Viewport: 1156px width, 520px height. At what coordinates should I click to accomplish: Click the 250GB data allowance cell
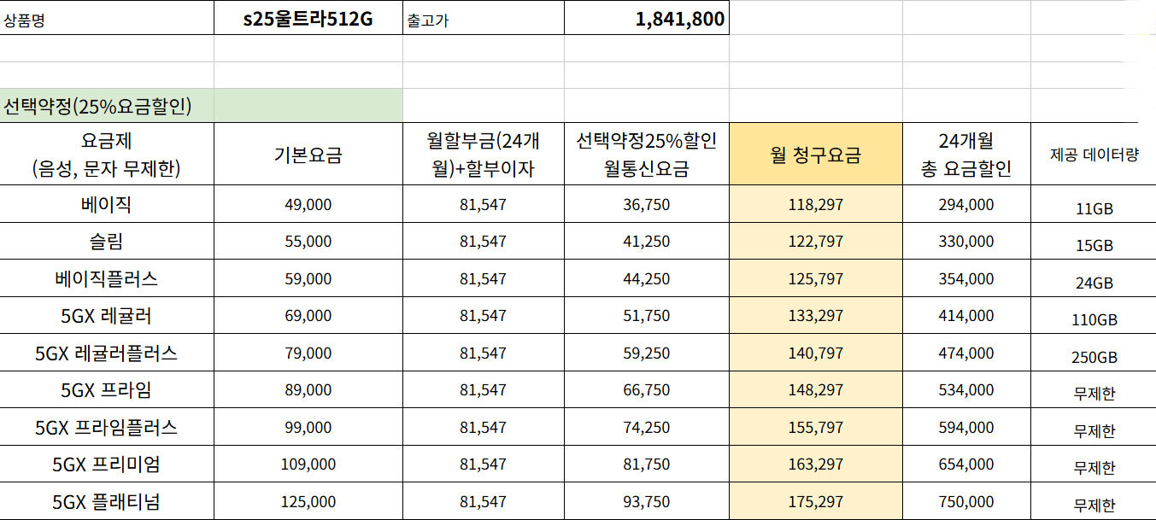tap(1094, 357)
